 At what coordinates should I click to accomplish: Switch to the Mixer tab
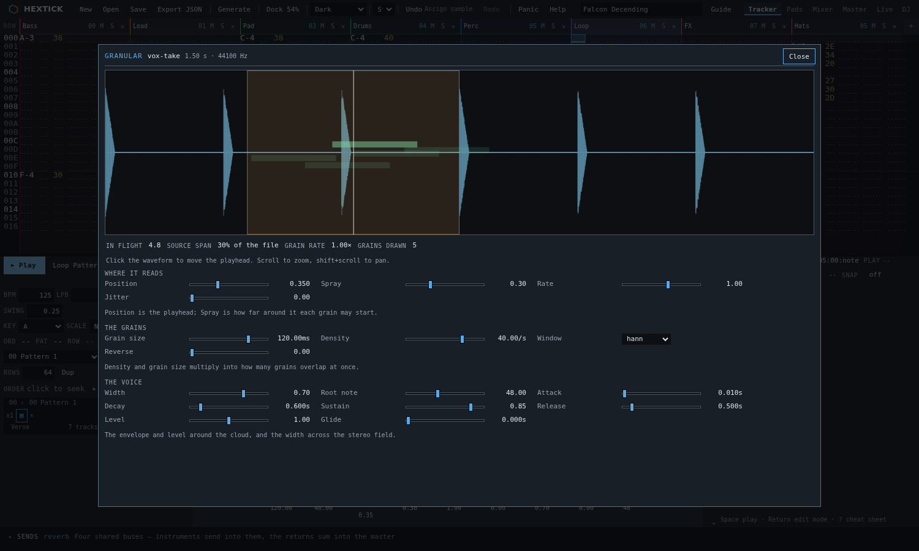click(x=822, y=9)
